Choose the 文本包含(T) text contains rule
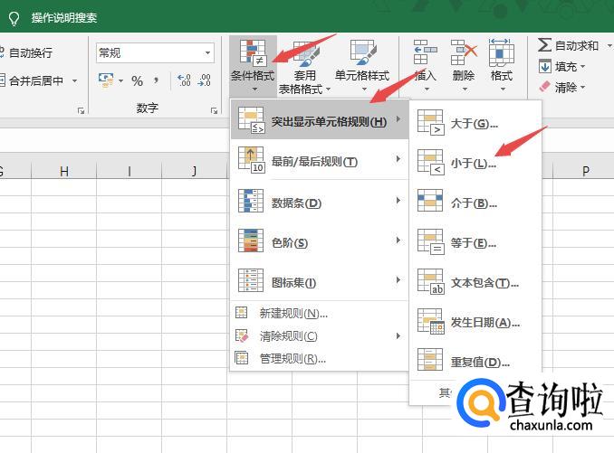 click(x=475, y=283)
